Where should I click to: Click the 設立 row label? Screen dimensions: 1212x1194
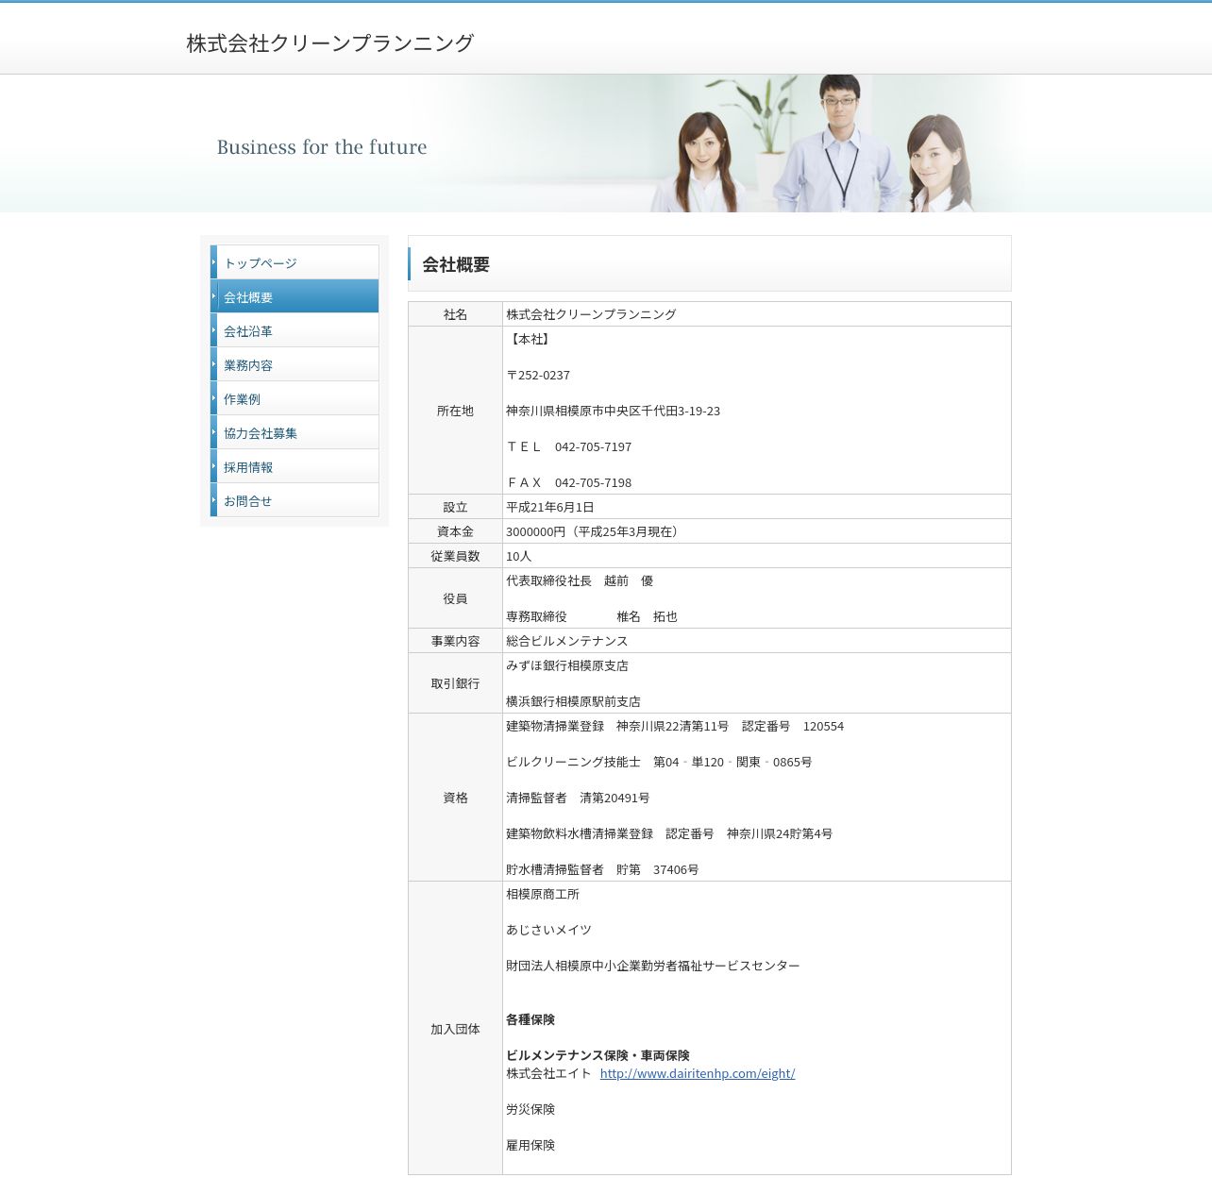click(x=455, y=507)
